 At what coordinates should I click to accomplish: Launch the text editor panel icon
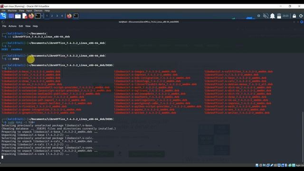25,16
